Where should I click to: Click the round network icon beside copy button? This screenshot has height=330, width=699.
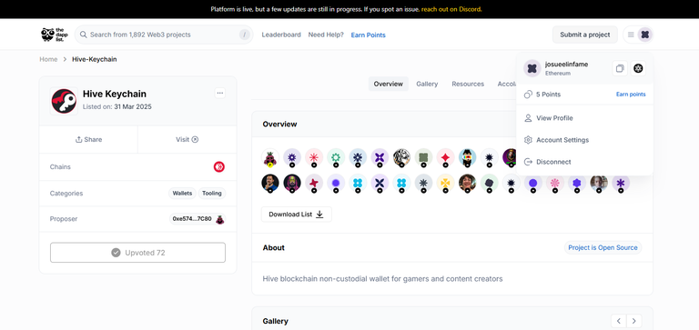click(x=638, y=68)
